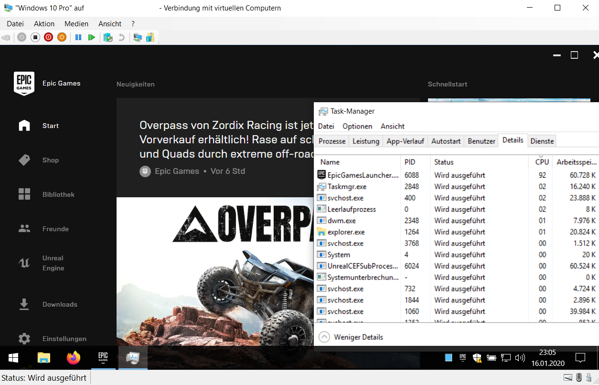Open the Action Center notifications icon

pyautogui.click(x=580, y=357)
